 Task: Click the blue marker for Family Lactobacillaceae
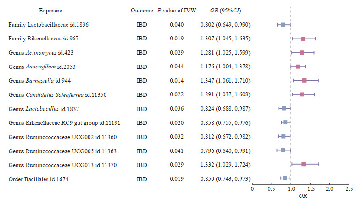point(283,25)
